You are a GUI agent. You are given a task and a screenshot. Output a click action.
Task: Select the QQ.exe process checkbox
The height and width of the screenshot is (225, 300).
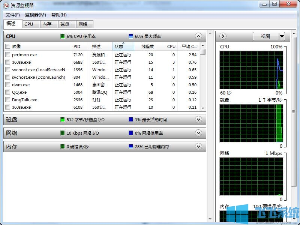point(8,92)
